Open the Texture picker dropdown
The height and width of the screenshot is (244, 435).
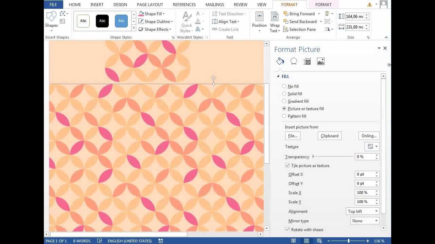point(372,147)
